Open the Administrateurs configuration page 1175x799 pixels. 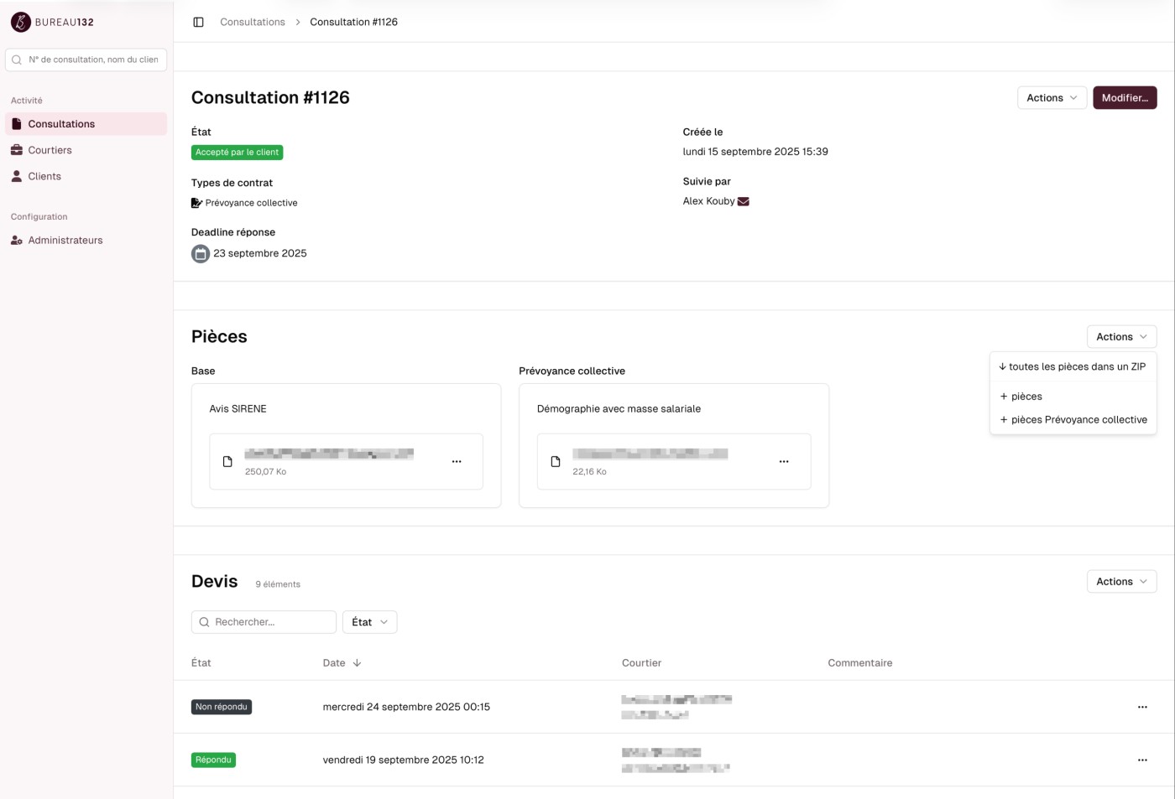(x=65, y=240)
